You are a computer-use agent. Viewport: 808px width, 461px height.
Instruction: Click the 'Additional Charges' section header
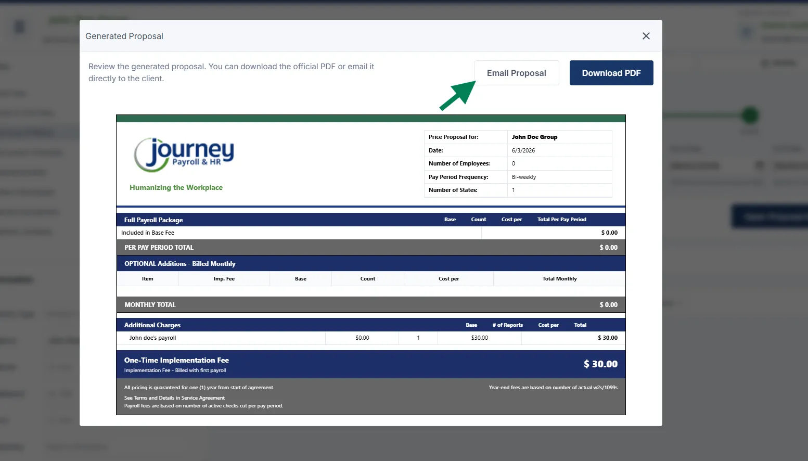point(152,325)
